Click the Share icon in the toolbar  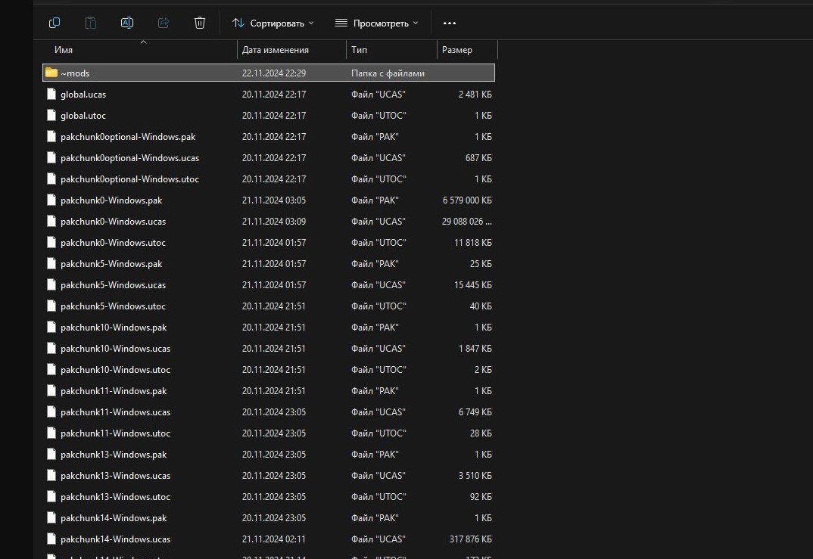click(164, 23)
